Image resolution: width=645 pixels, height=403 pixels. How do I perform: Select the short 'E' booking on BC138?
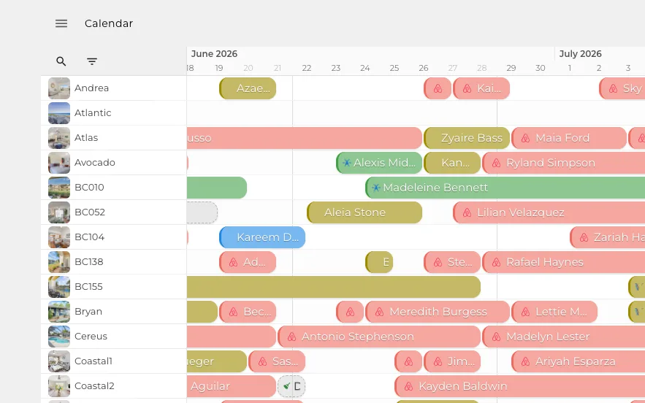coord(379,262)
